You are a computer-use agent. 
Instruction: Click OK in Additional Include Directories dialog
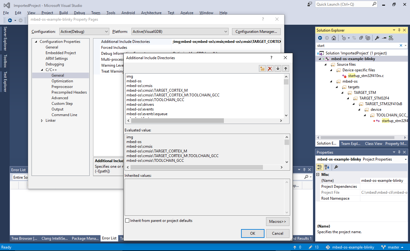pyautogui.click(x=253, y=233)
